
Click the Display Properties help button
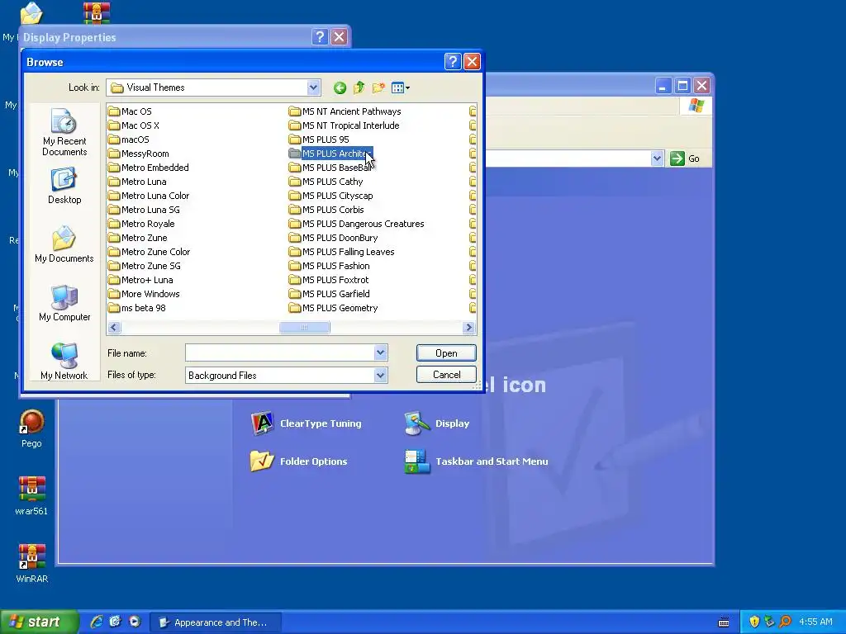coord(320,36)
